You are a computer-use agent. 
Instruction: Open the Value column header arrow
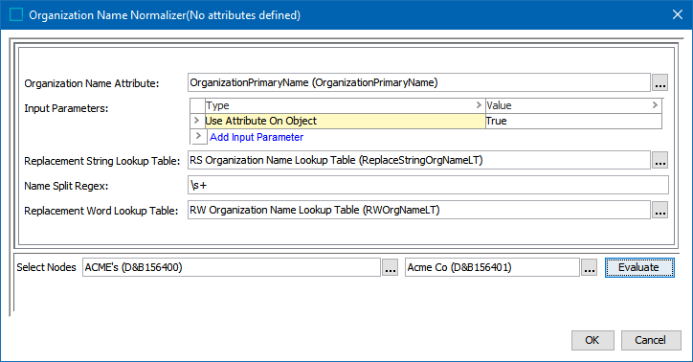[x=655, y=105]
